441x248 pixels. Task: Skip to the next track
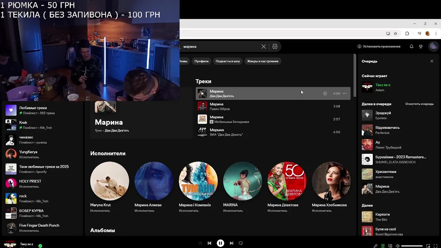232,243
